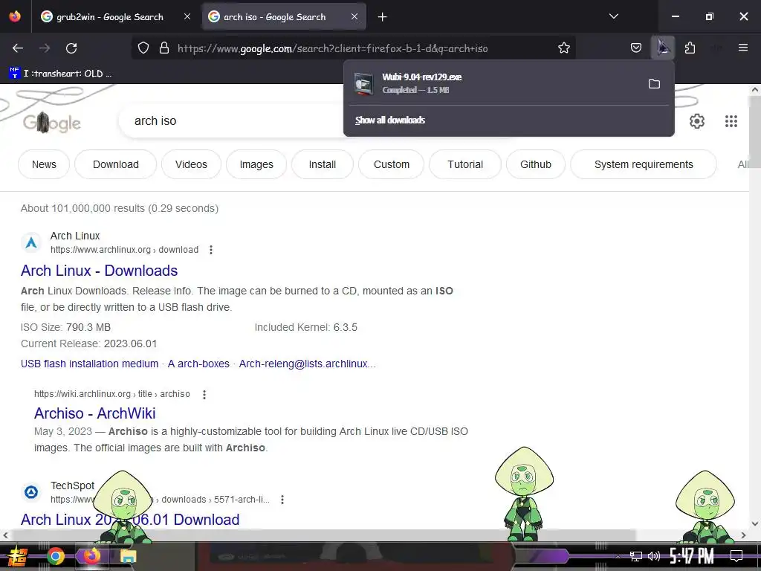Screen dimensions: 761x571
Task: Open Google quick settings gear
Action: click(x=697, y=121)
